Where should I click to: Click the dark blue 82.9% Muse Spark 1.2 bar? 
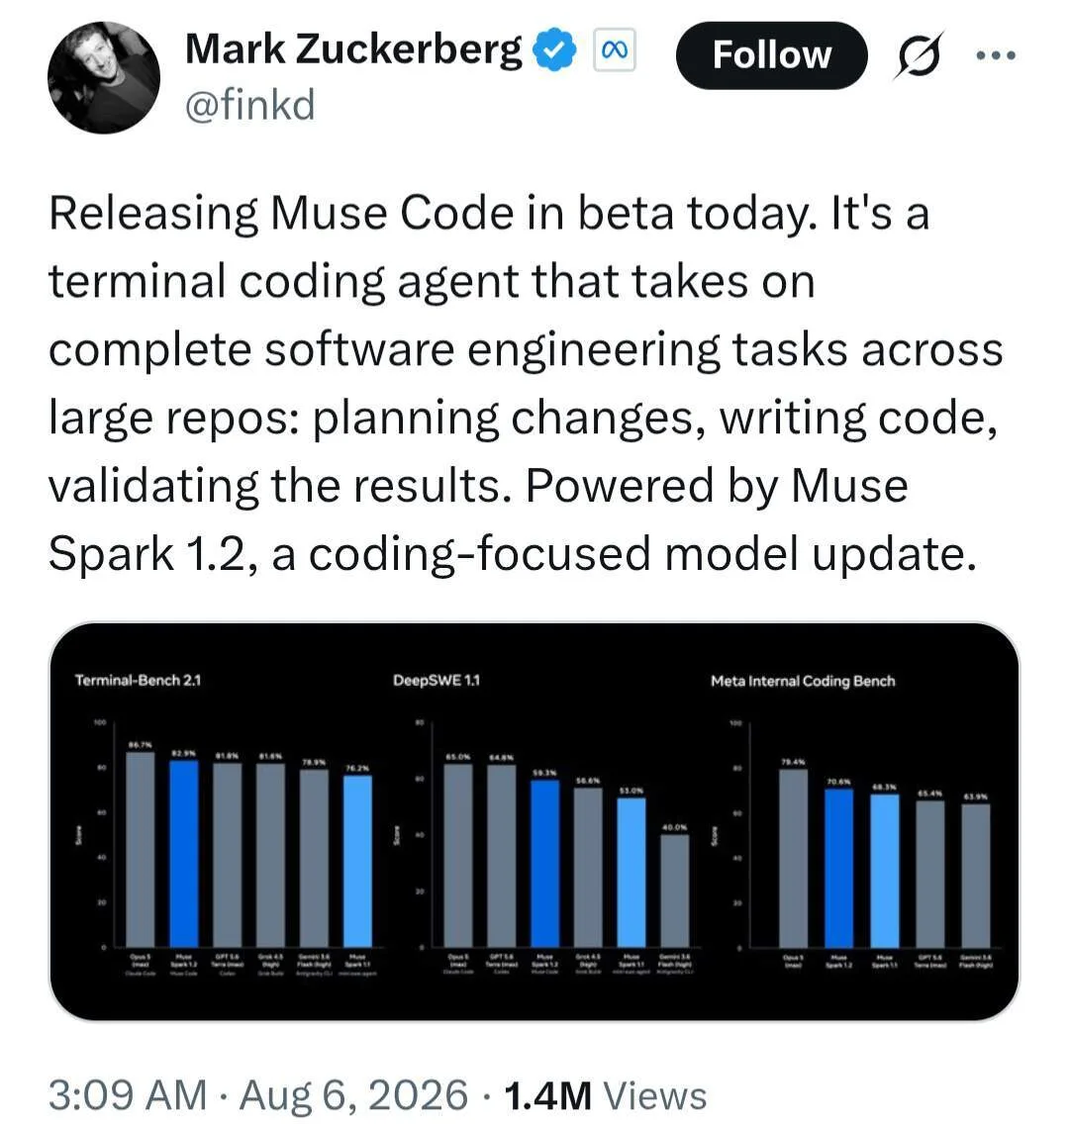(x=184, y=854)
